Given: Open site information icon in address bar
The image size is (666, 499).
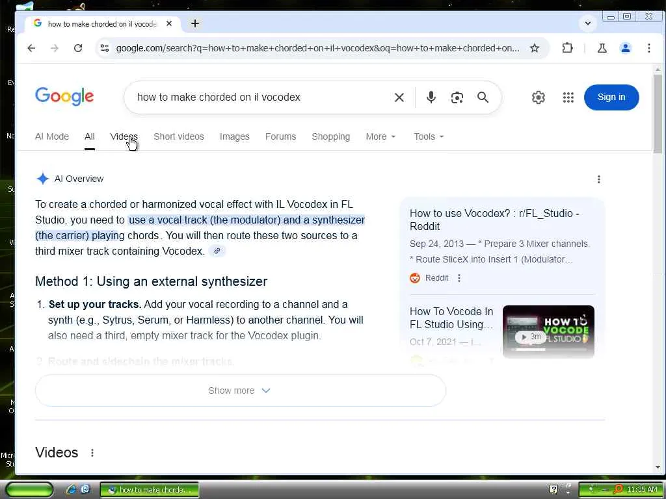Looking at the screenshot, I should (105, 48).
